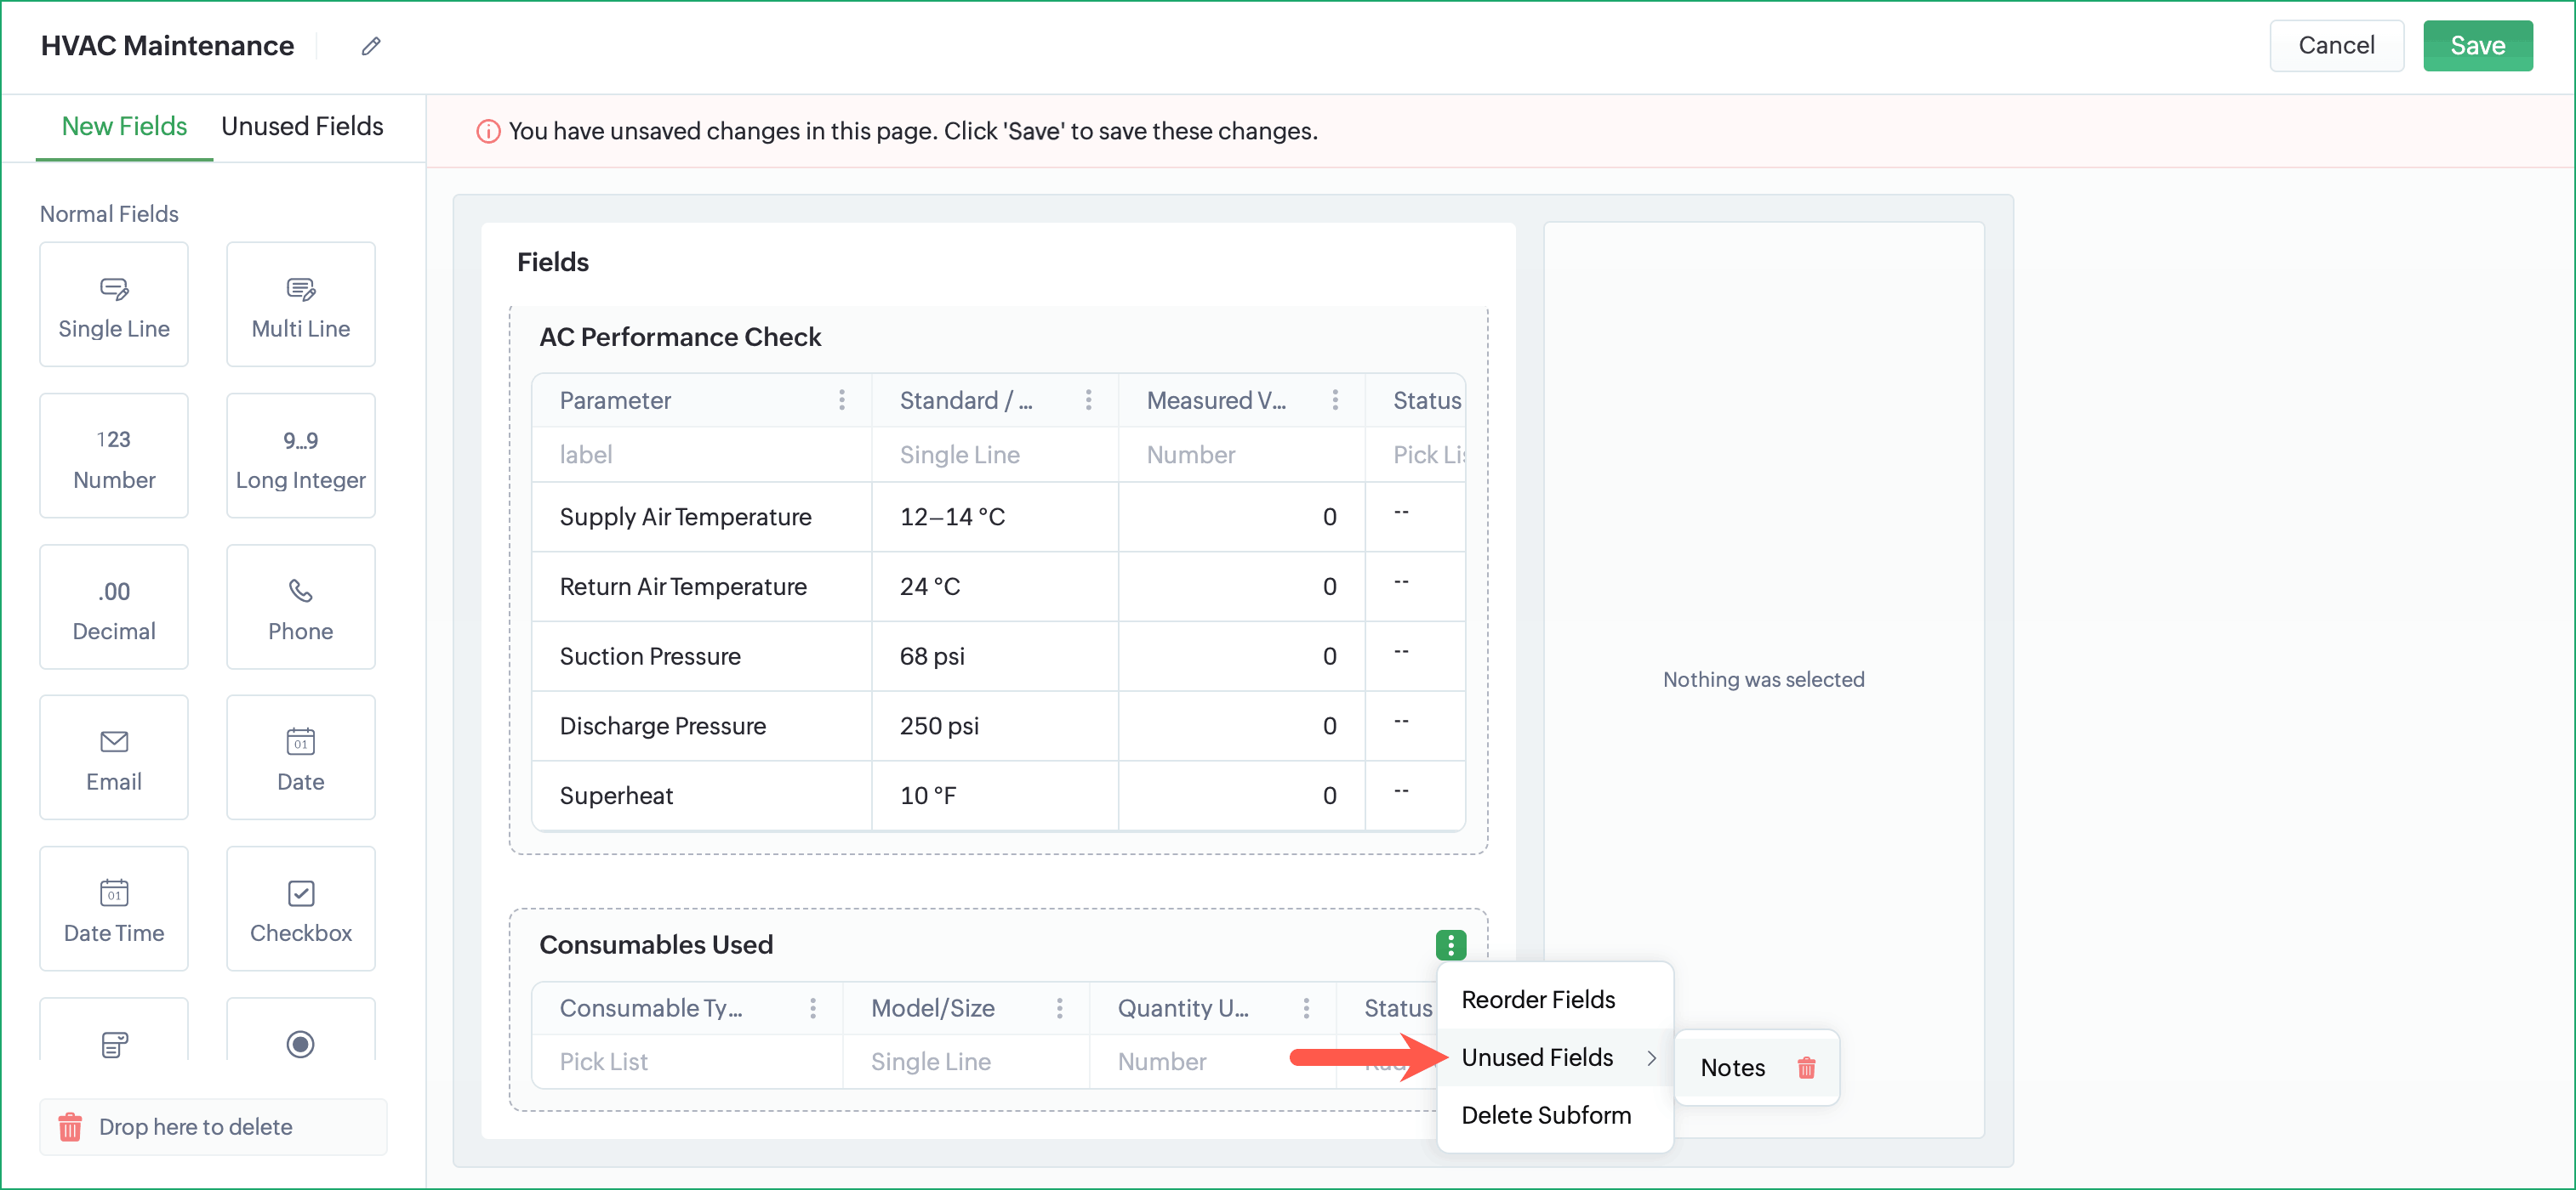This screenshot has width=2576, height=1190.
Task: Open options for the Quantity U... column
Action: 1306,1008
